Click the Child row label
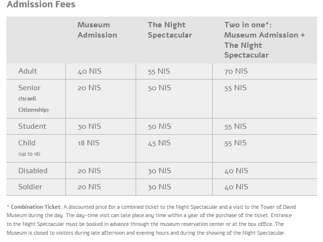323x242 pixels. coord(27,143)
